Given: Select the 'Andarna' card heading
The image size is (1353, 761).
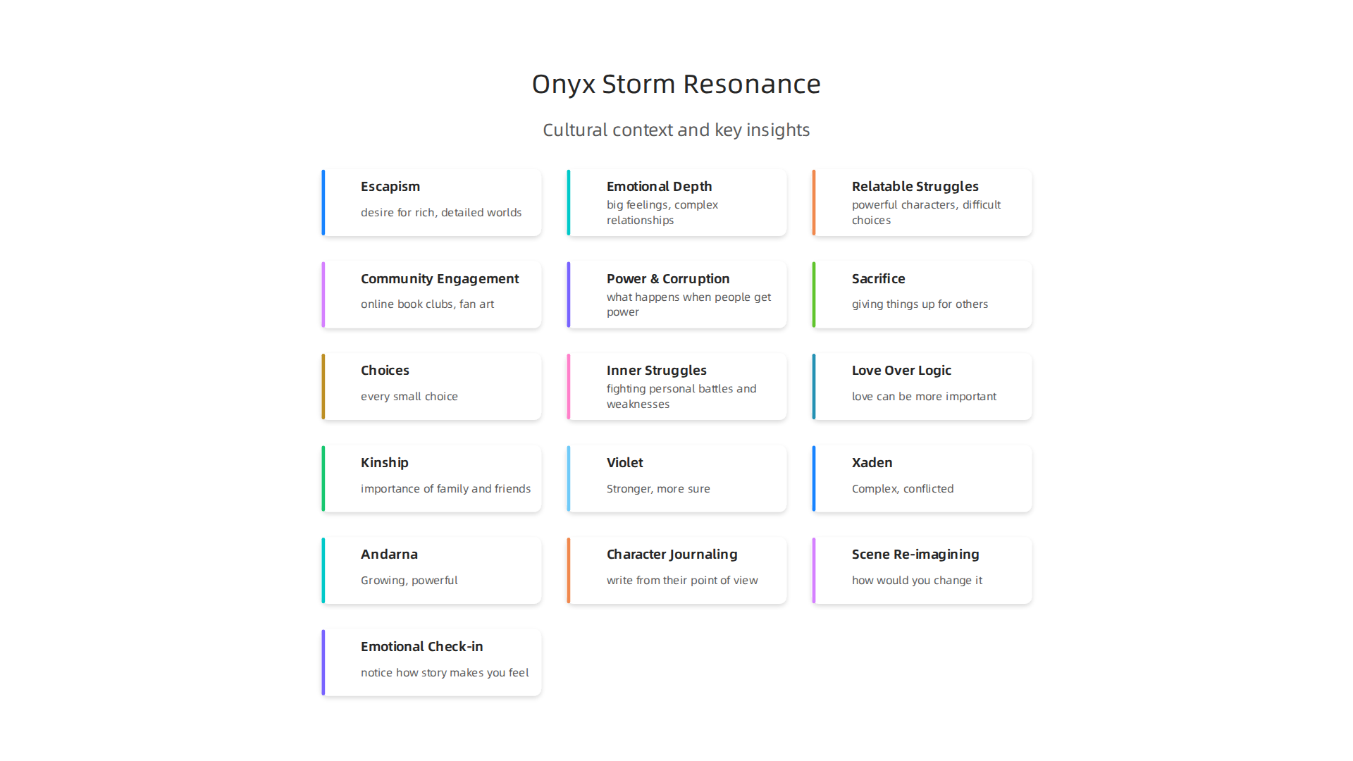Looking at the screenshot, I should pos(390,554).
